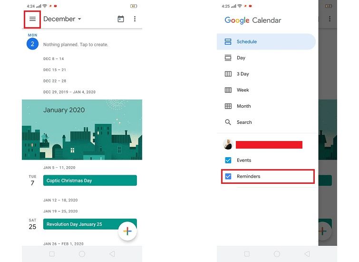Viewport: 359px width, 262px height.
Task: Tap recent apps square in right phone
Action: point(247,254)
